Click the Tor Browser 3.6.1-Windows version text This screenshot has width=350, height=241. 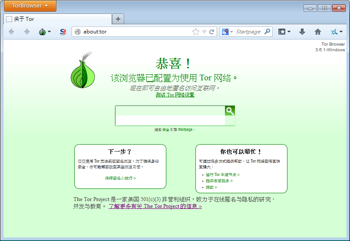pos(330,47)
